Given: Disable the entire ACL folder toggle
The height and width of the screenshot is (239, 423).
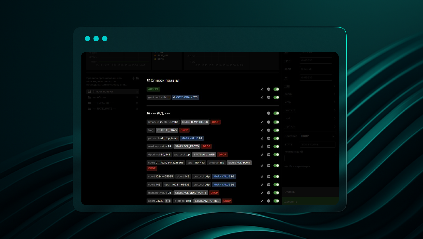Looking at the screenshot, I should tap(276, 113).
